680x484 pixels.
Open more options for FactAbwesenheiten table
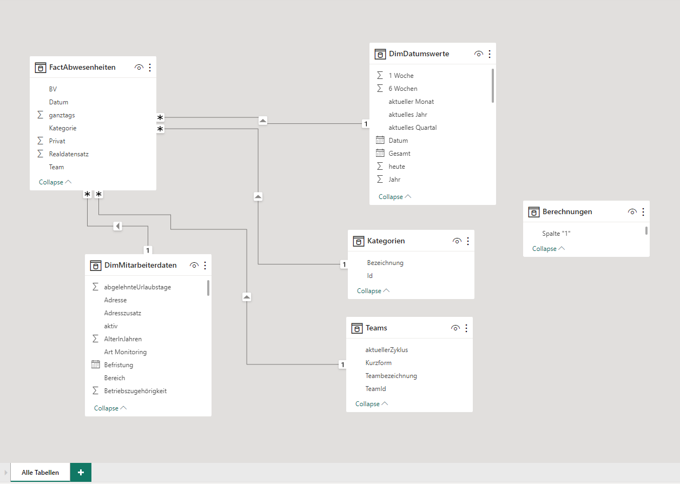(x=150, y=68)
